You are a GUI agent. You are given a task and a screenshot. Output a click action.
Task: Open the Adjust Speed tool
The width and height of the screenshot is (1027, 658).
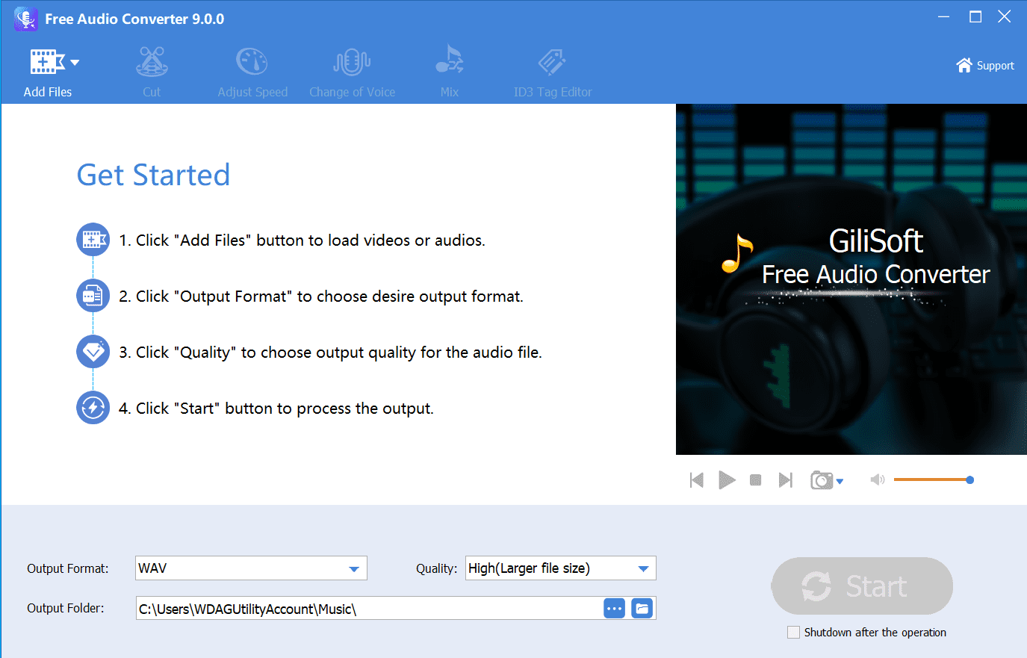click(252, 72)
